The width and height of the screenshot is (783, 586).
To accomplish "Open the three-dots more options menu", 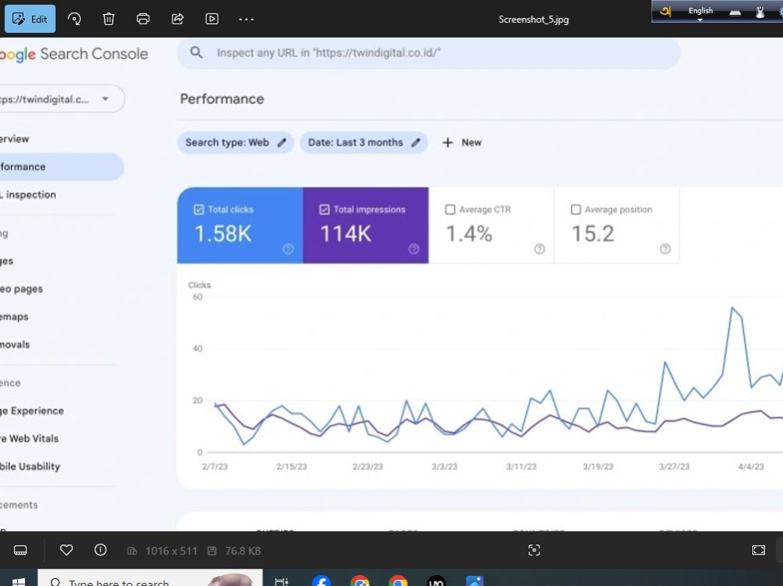I will click(246, 19).
